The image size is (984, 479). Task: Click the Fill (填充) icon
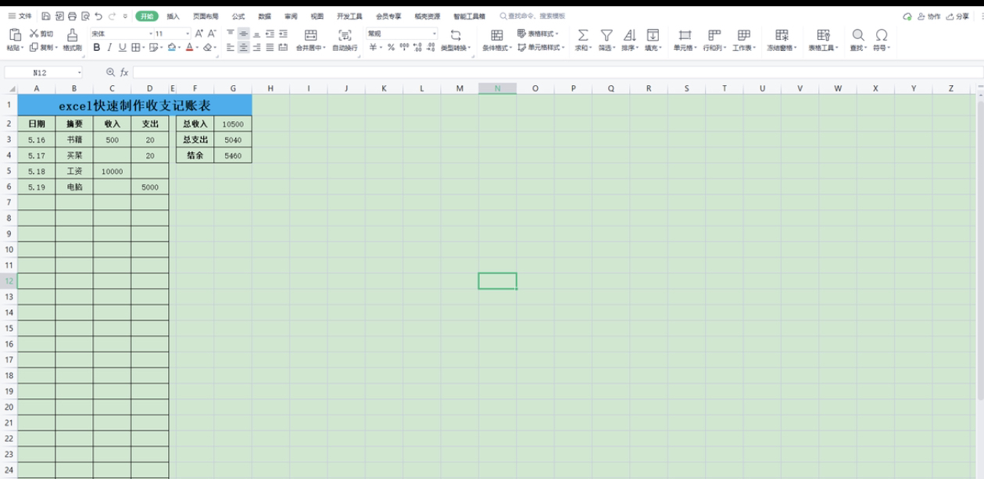pos(653,35)
